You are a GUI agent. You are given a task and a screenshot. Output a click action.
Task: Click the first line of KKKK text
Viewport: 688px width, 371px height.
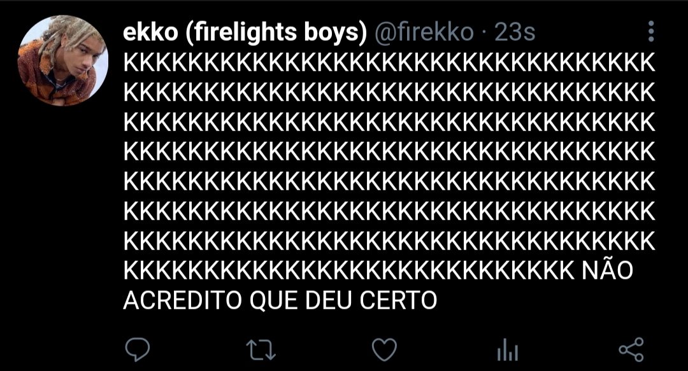pyautogui.click(x=389, y=63)
